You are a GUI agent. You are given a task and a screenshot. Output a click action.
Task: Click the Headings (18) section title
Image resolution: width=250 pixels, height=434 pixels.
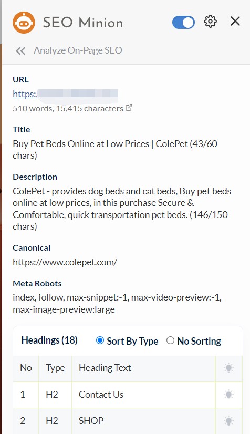[x=49, y=340]
